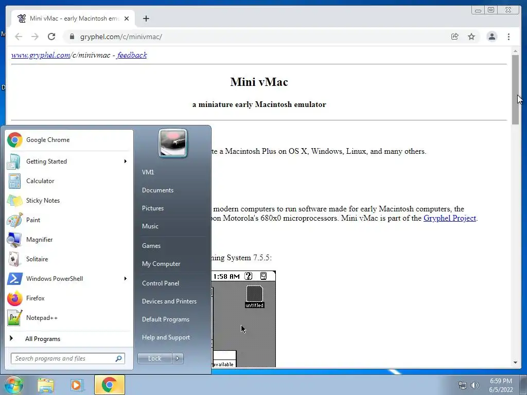The height and width of the screenshot is (395, 527).
Task: Open Magnifier icon
Action: click(x=14, y=240)
